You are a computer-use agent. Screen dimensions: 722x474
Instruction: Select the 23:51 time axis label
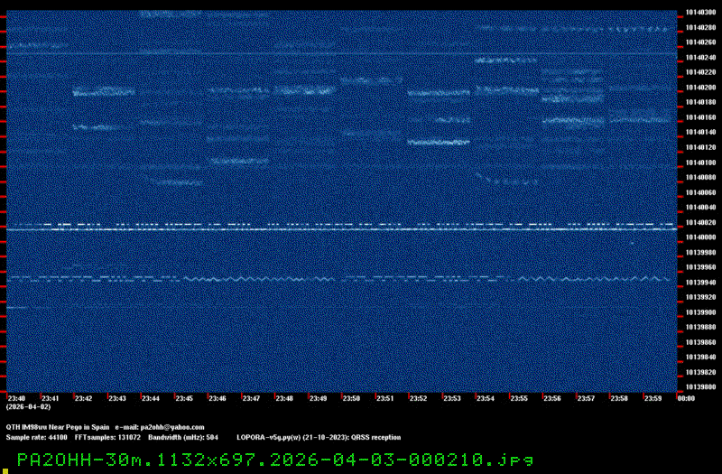[385, 398]
